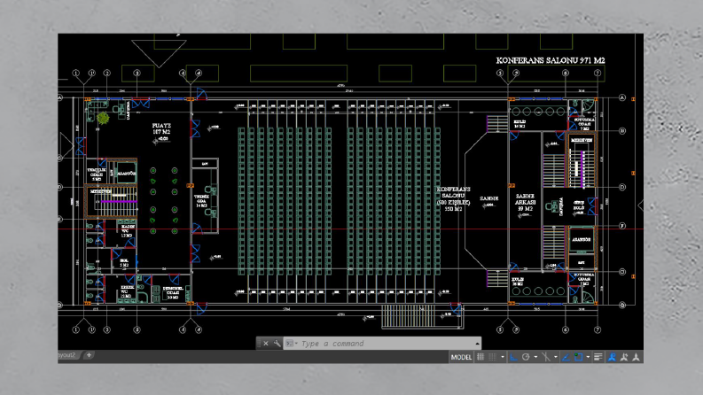Open command line customize wrench
Screen dimensions: 703x395
[x=277, y=344]
